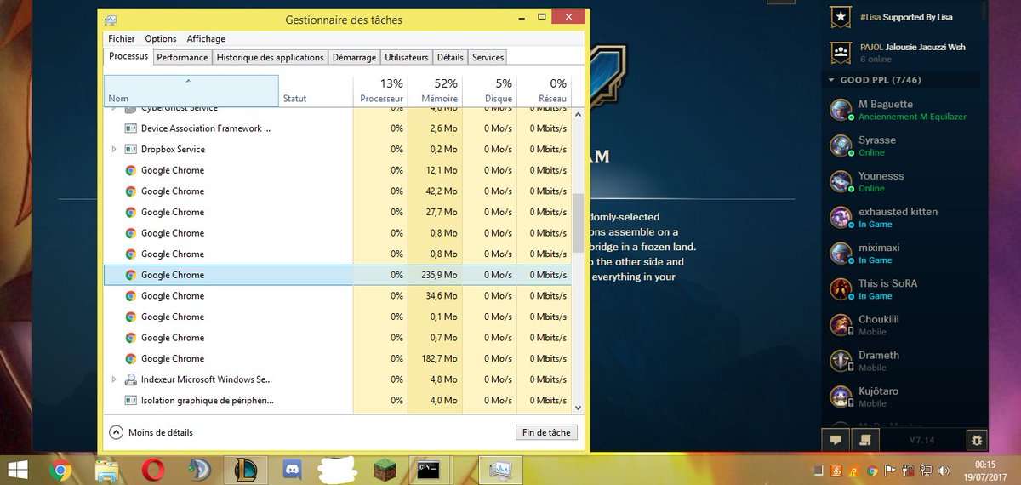Open the system tray clock and date
Image resolution: width=1021 pixels, height=485 pixels.
[985, 470]
